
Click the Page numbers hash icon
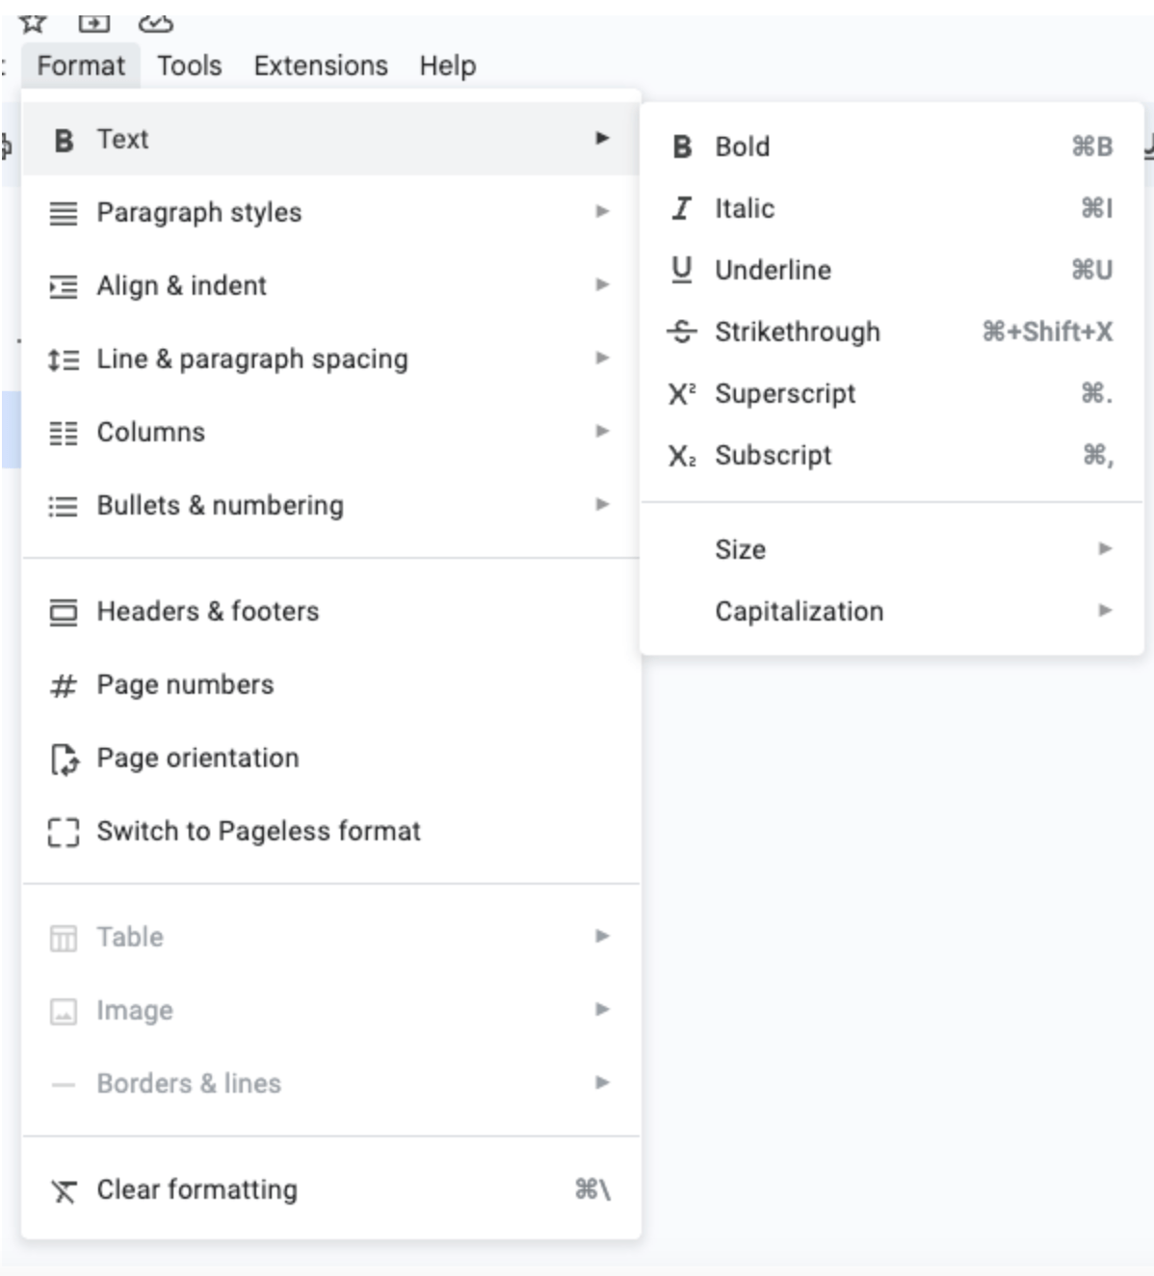(64, 684)
